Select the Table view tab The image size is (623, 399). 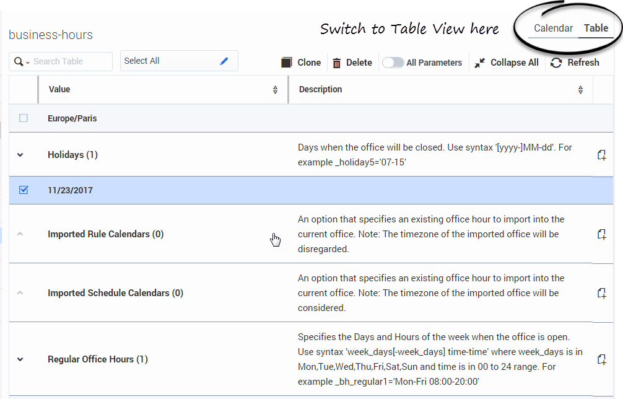(x=596, y=28)
